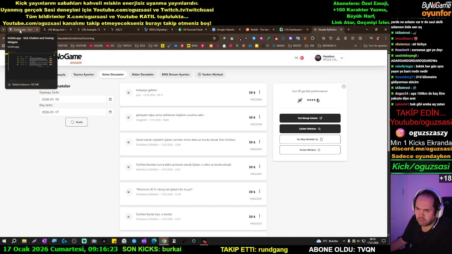The width and height of the screenshot is (452, 254).
Task: Click Tüm Yer İşaretleri bookmarks folder
Action: pyautogui.click(x=376, y=46)
